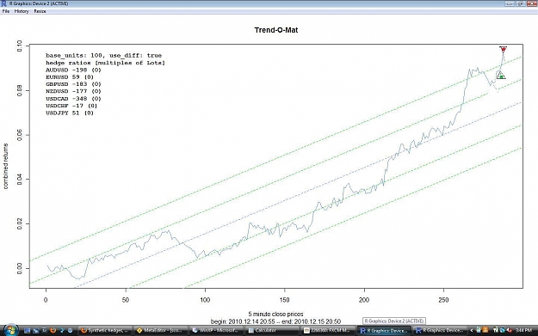This screenshot has height=336, width=538.
Task: Open the File menu
Action: (6, 11)
